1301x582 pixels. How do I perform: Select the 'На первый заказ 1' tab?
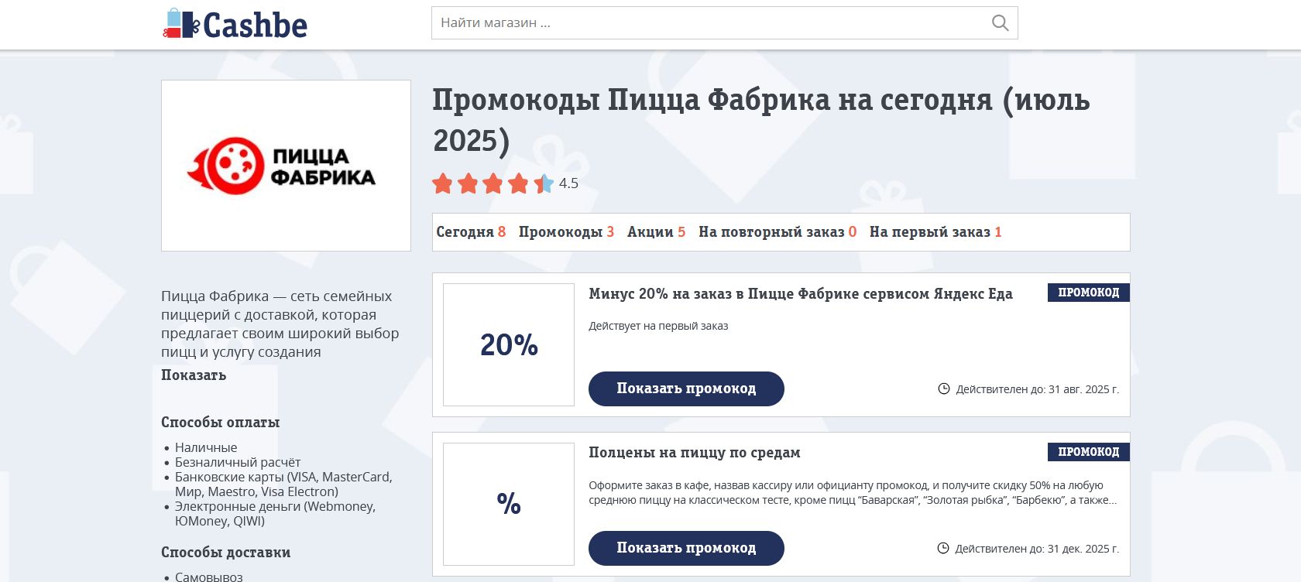pyautogui.click(x=935, y=232)
